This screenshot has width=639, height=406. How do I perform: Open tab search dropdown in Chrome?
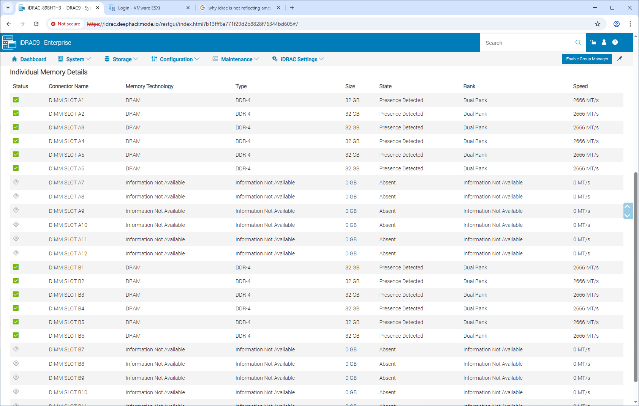click(8, 8)
